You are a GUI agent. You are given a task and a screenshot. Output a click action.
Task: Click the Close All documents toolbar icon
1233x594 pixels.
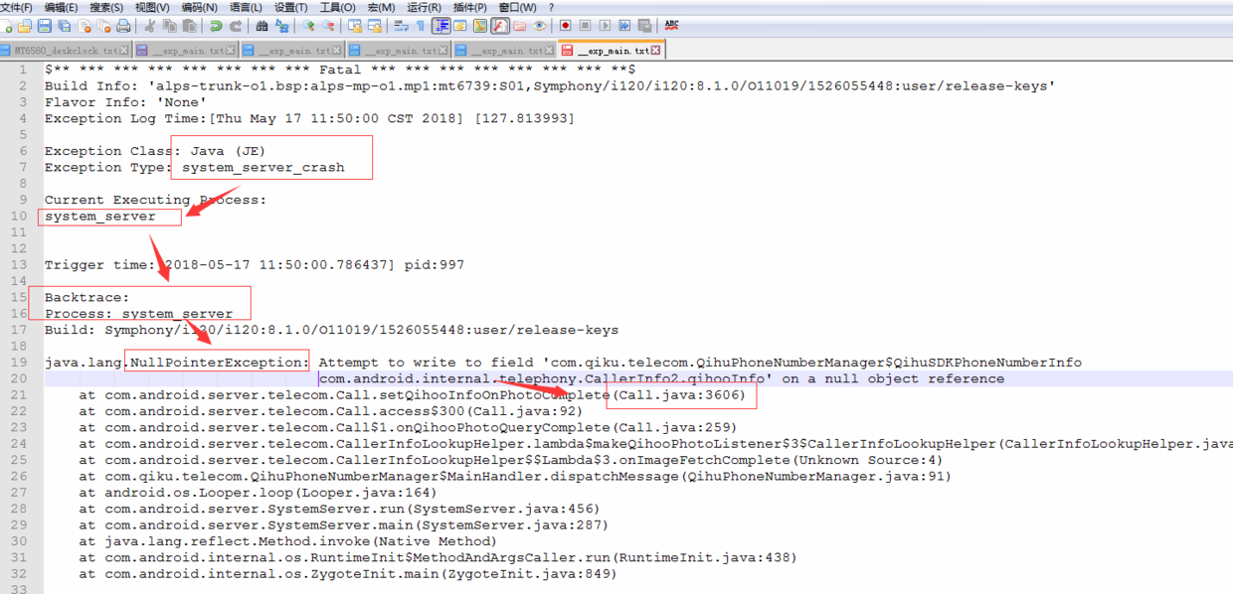pos(103,25)
